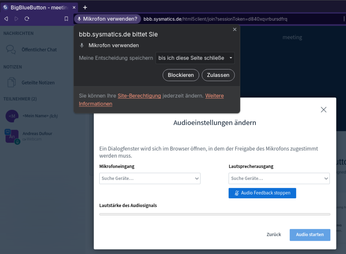The height and width of the screenshot is (254, 346).
Task: Click the browser forward arrow icon
Action: (x=16, y=19)
